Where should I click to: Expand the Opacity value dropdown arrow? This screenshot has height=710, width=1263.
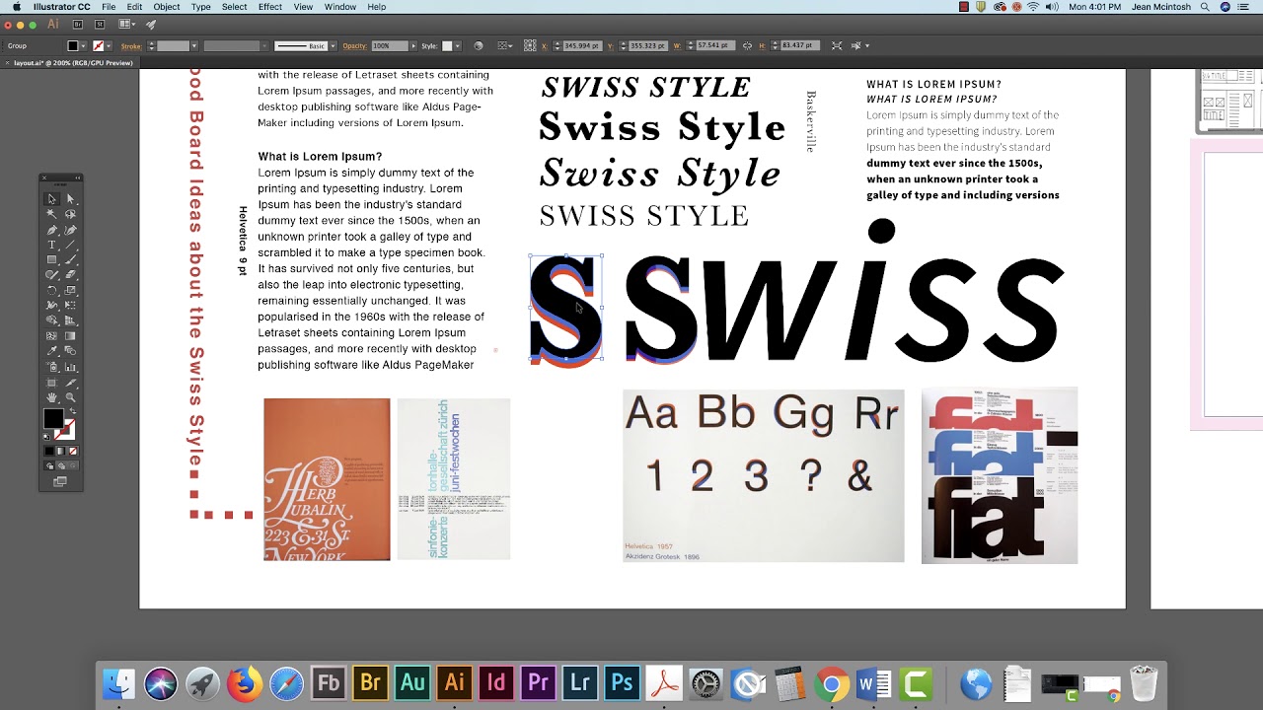[x=413, y=45]
